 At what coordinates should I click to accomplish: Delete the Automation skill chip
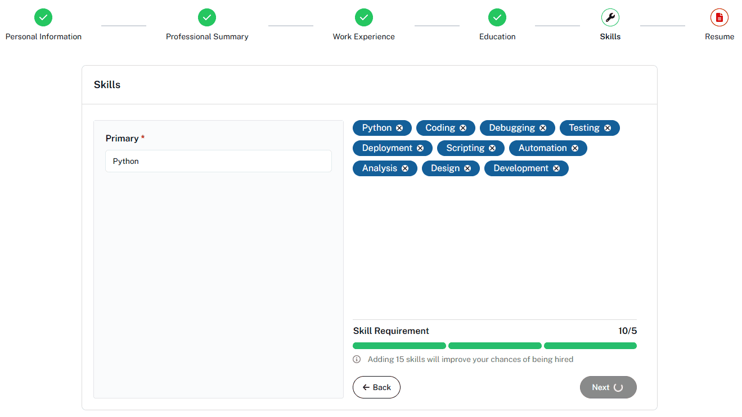[575, 148]
